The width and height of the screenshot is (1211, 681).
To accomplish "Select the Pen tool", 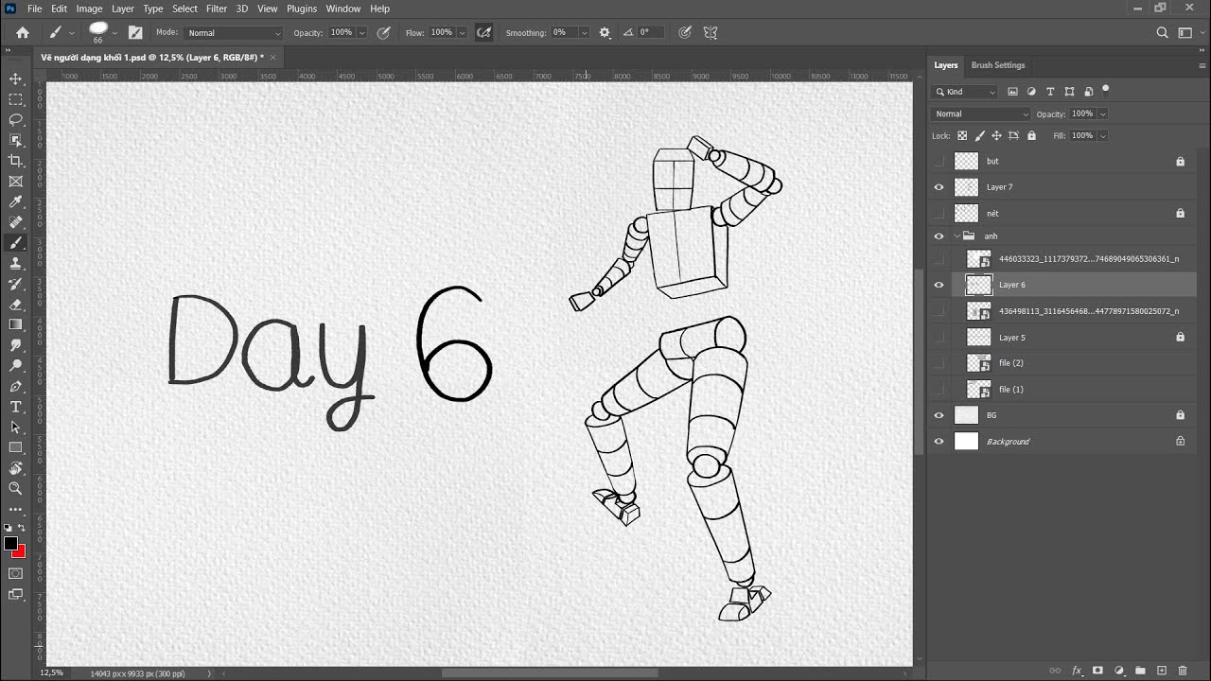I will (15, 386).
